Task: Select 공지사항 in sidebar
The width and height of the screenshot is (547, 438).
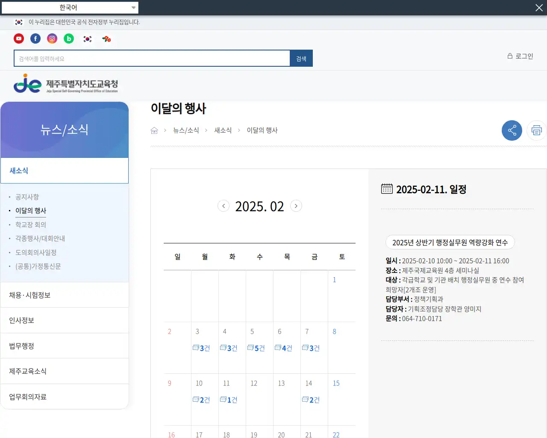Action: (27, 197)
